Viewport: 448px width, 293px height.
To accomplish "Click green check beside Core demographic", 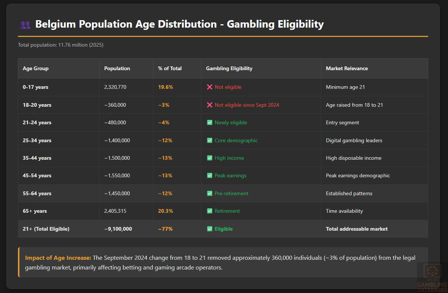I will coord(210,140).
